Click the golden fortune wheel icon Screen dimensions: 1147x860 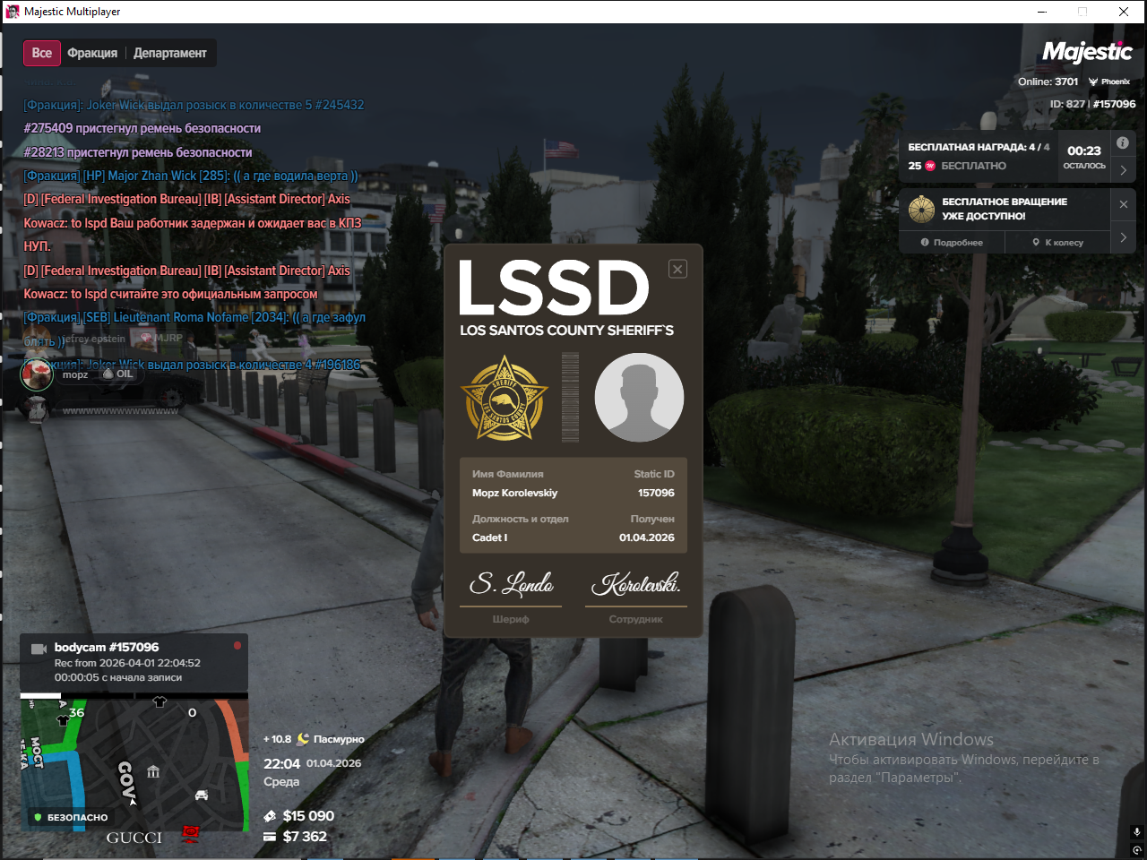(x=921, y=209)
